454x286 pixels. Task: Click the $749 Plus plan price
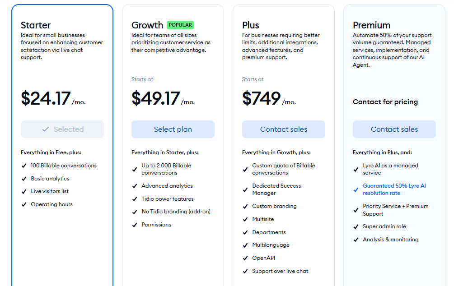point(262,99)
